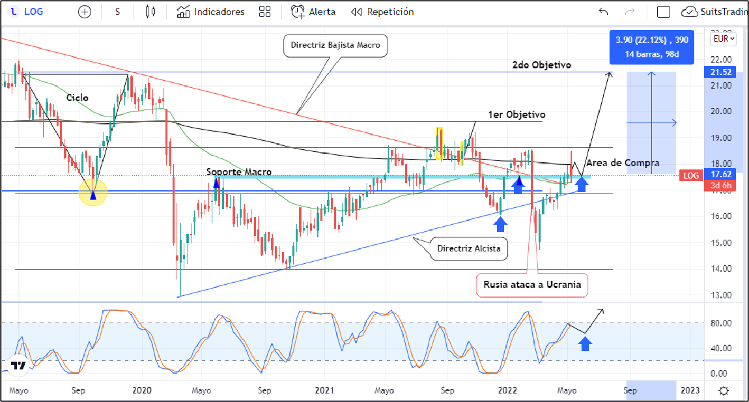
Task: Click the add symbol plus icon
Action: [85, 12]
